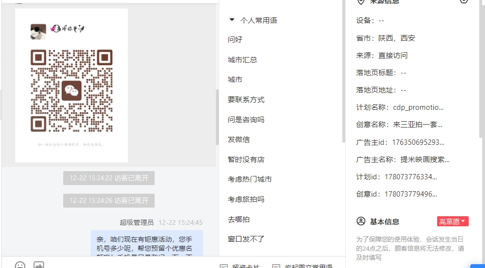Open the emoji picker icon
Viewport: 485px width, 268px height.
20,265
